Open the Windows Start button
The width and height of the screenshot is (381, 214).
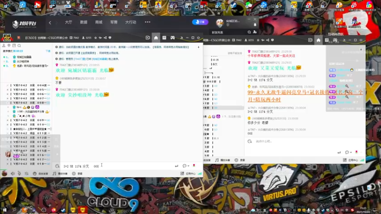click(5, 210)
